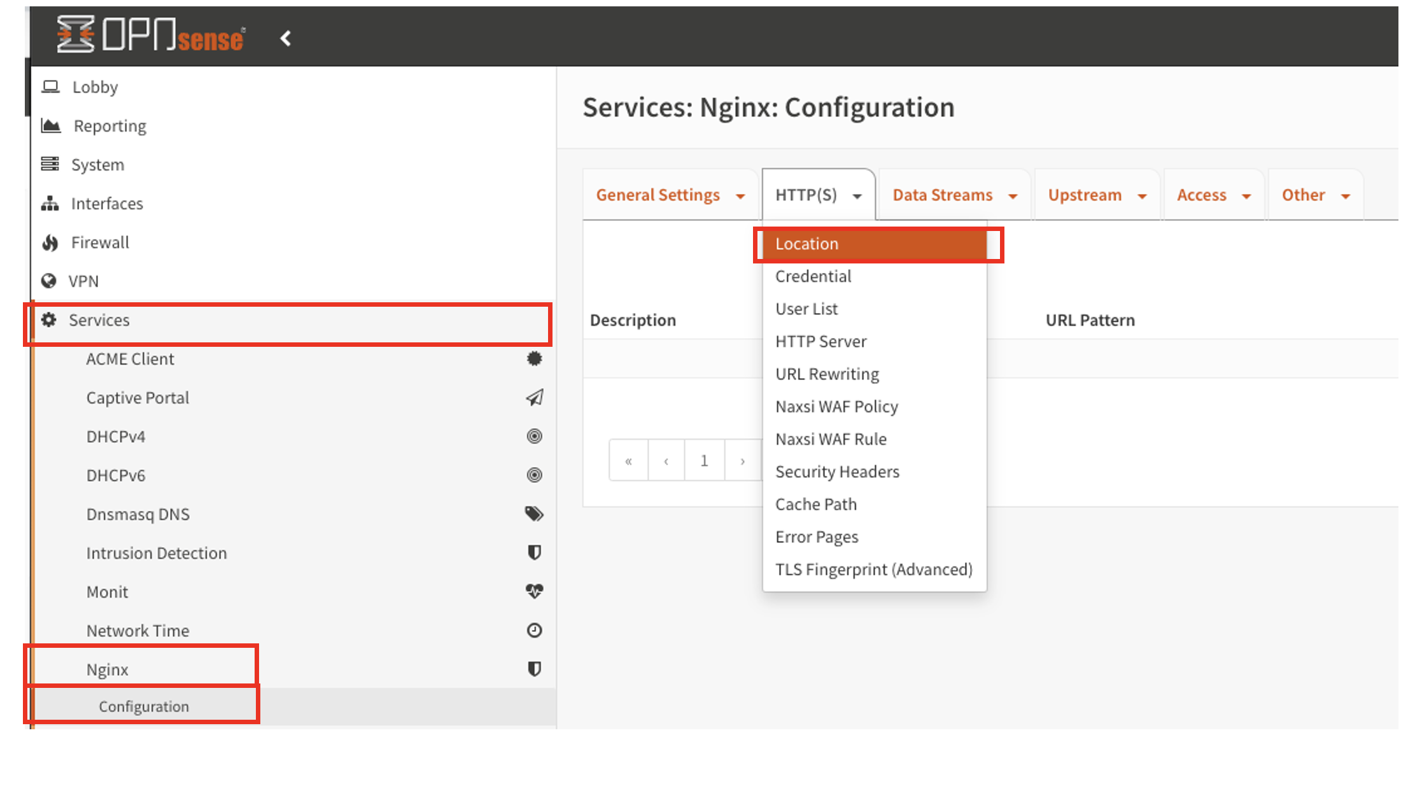This screenshot has width=1422, height=798.
Task: Expand the Services sidebar section
Action: (99, 320)
